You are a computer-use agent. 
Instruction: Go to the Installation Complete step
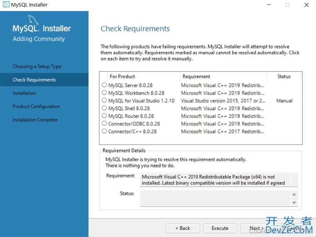[35, 120]
